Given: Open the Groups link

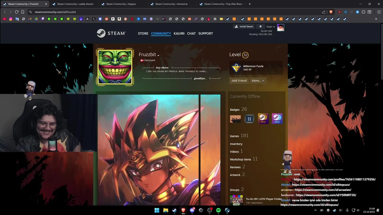Looking at the screenshot, I should (x=237, y=190).
